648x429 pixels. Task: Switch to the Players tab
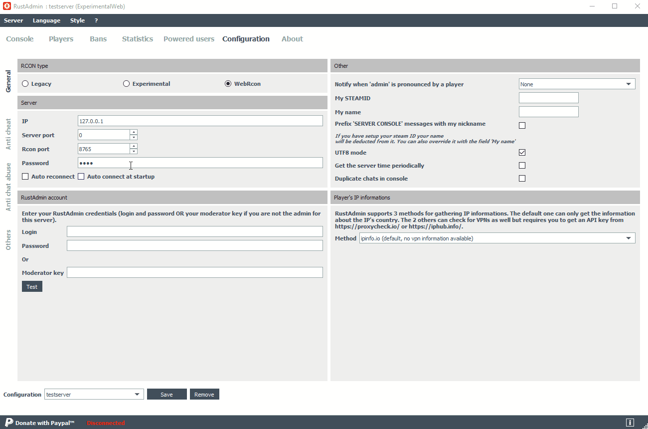pyautogui.click(x=61, y=39)
